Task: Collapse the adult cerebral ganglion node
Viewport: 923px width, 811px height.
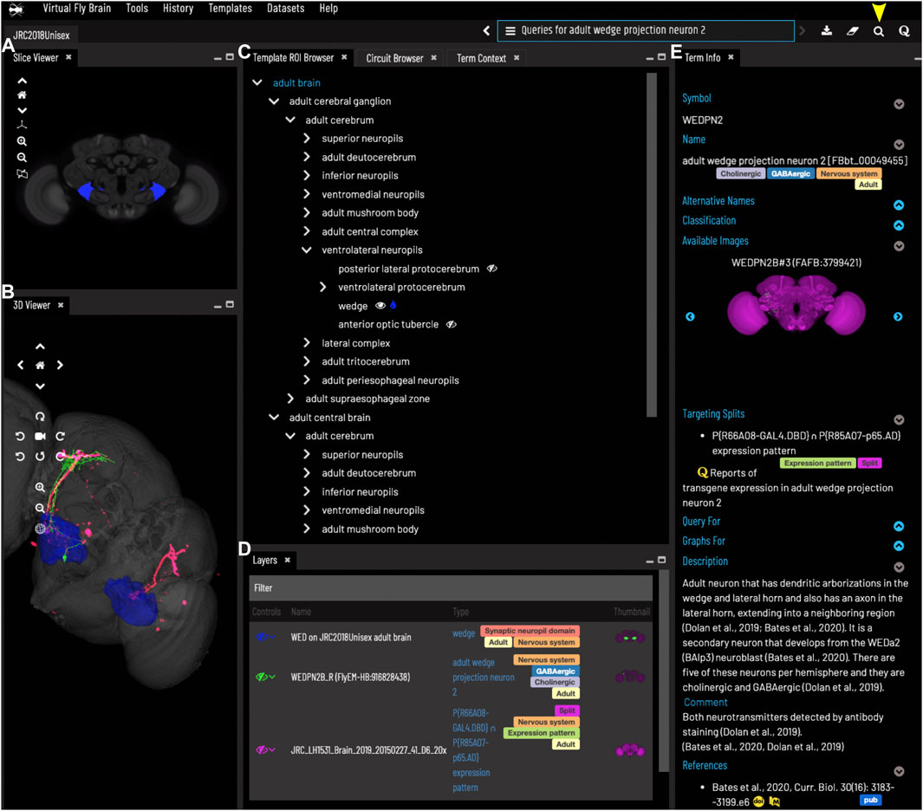Action: pos(274,101)
